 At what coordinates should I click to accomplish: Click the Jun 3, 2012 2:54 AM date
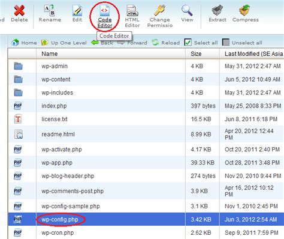[251, 219]
